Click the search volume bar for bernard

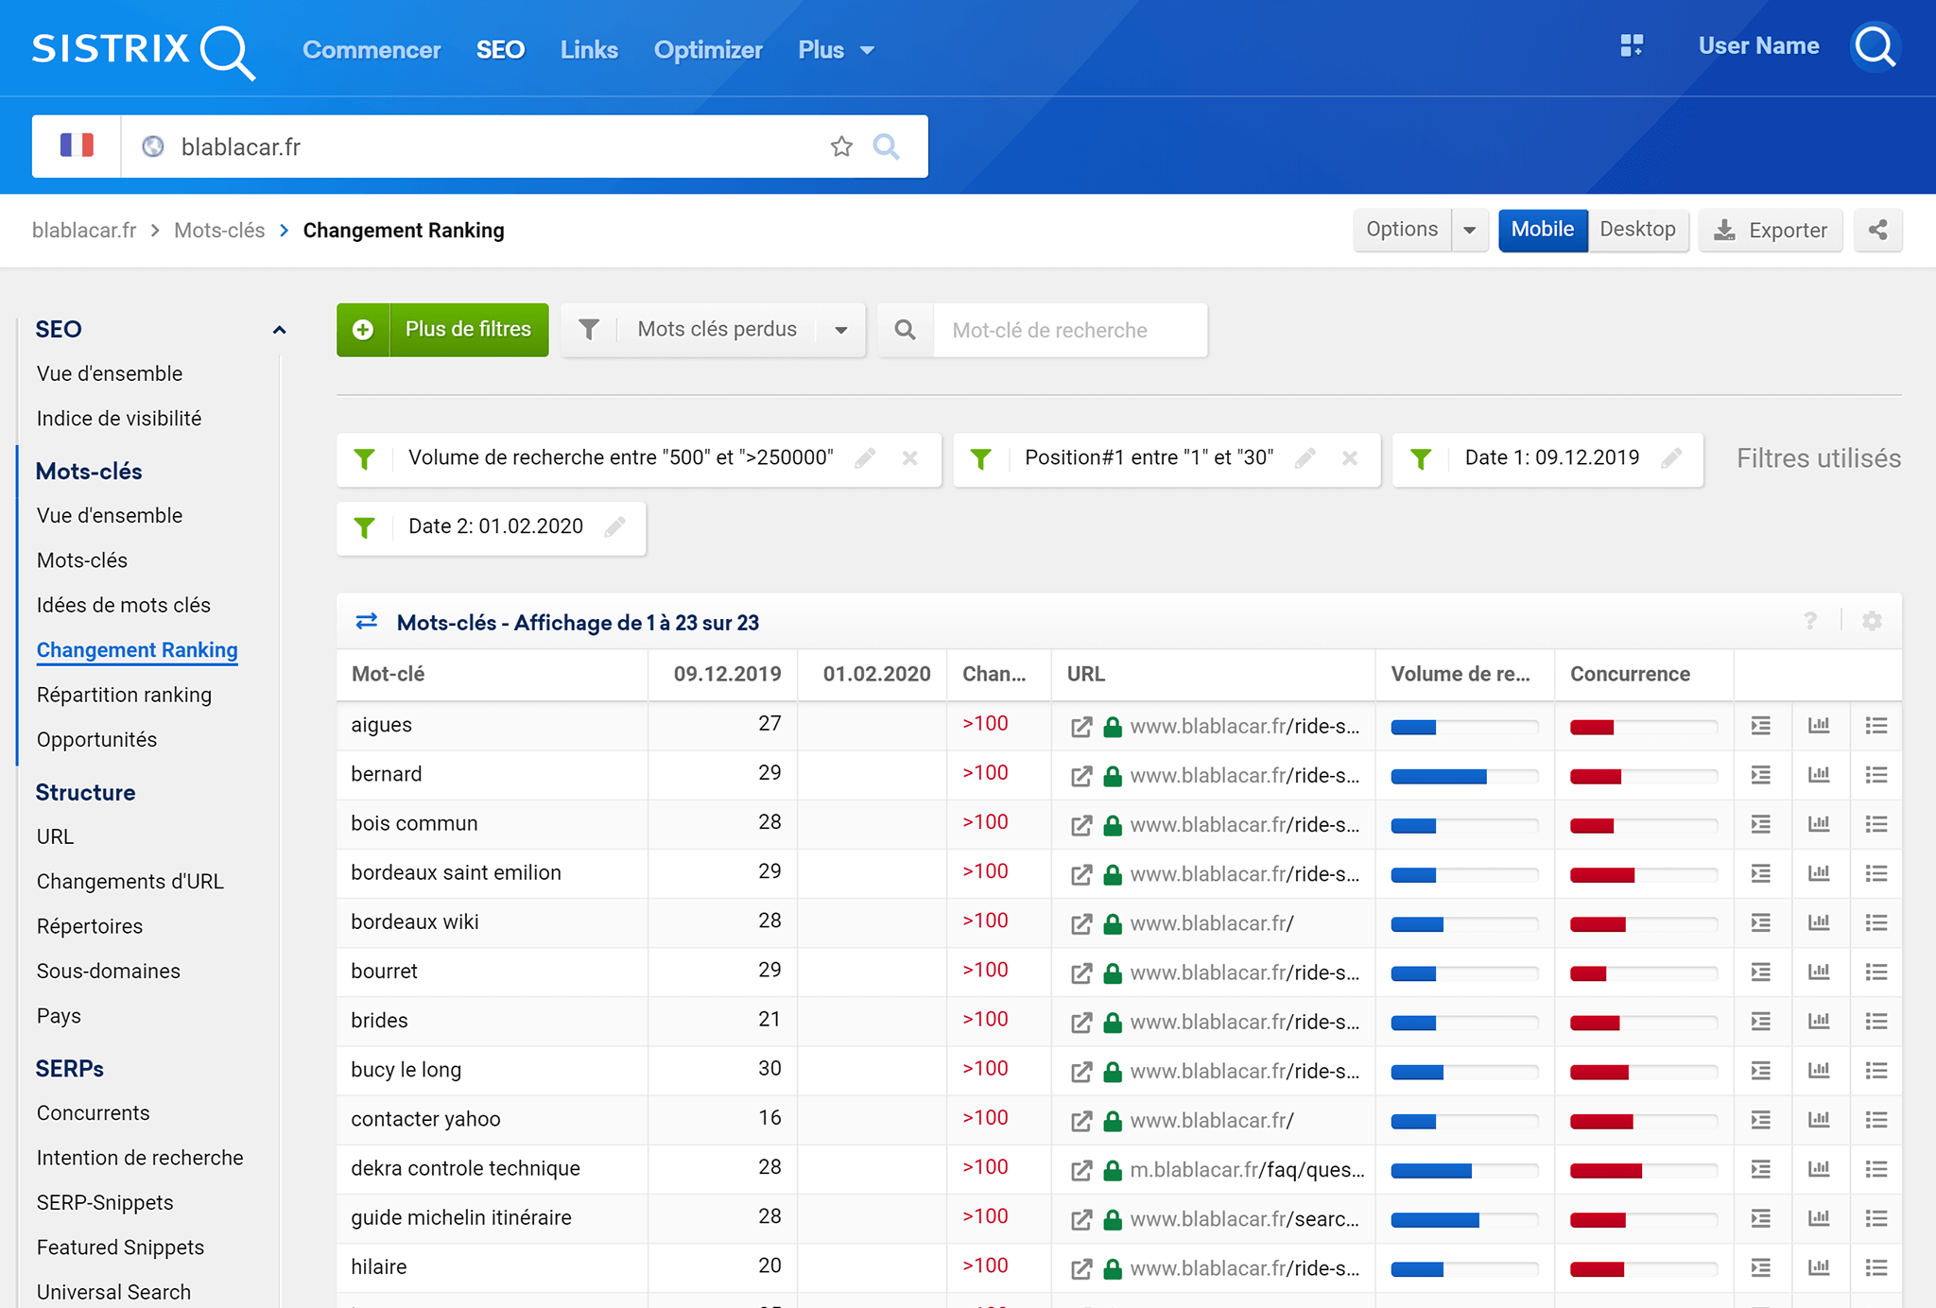(x=1464, y=776)
